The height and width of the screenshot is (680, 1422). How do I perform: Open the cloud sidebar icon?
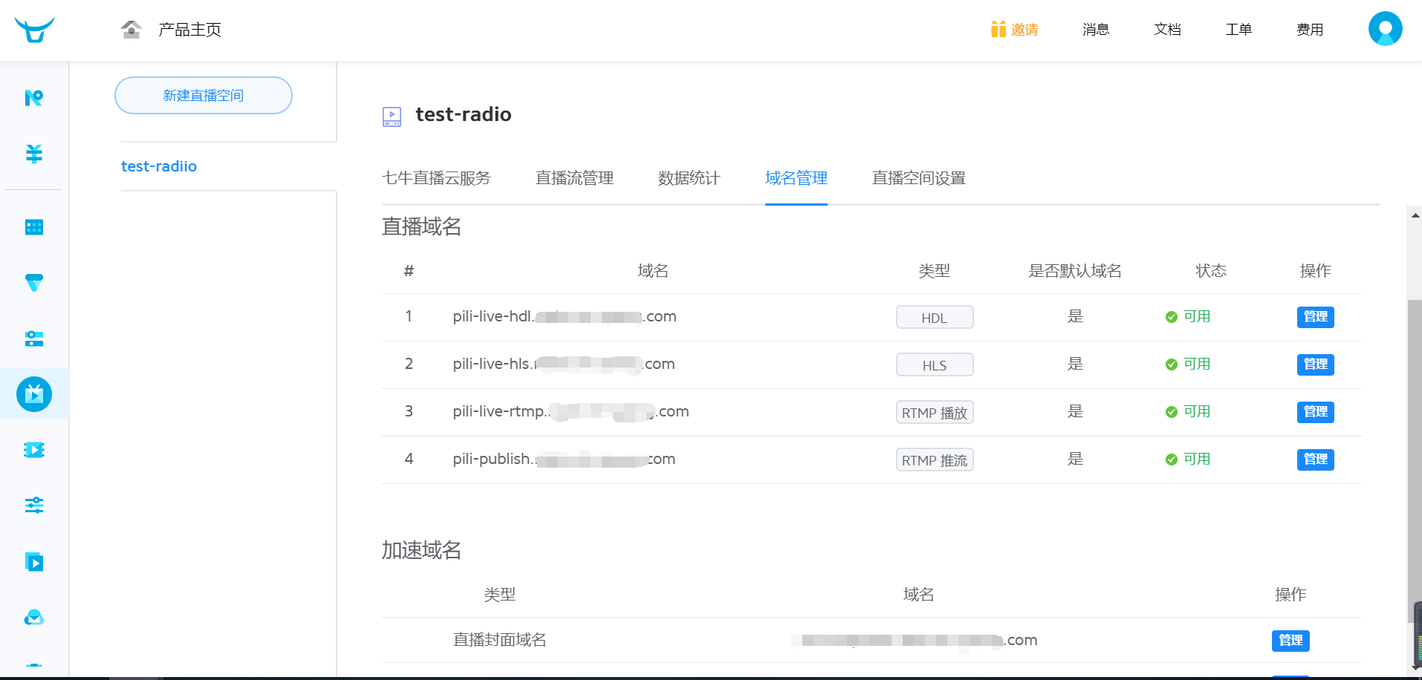[x=34, y=618]
